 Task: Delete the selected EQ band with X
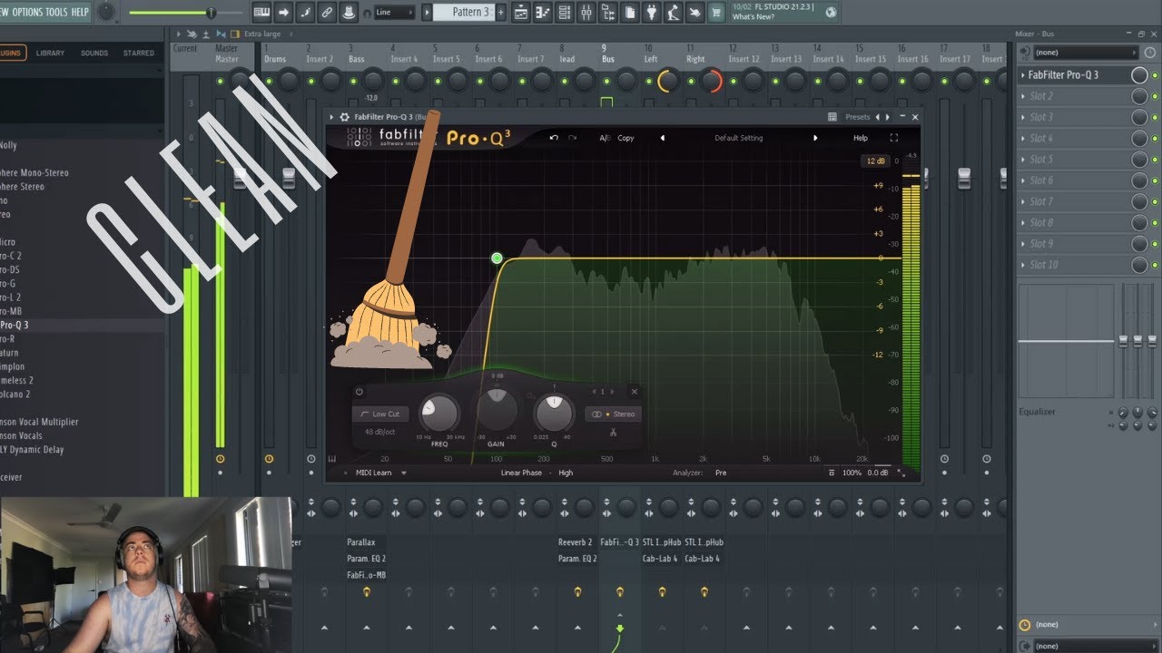point(634,392)
